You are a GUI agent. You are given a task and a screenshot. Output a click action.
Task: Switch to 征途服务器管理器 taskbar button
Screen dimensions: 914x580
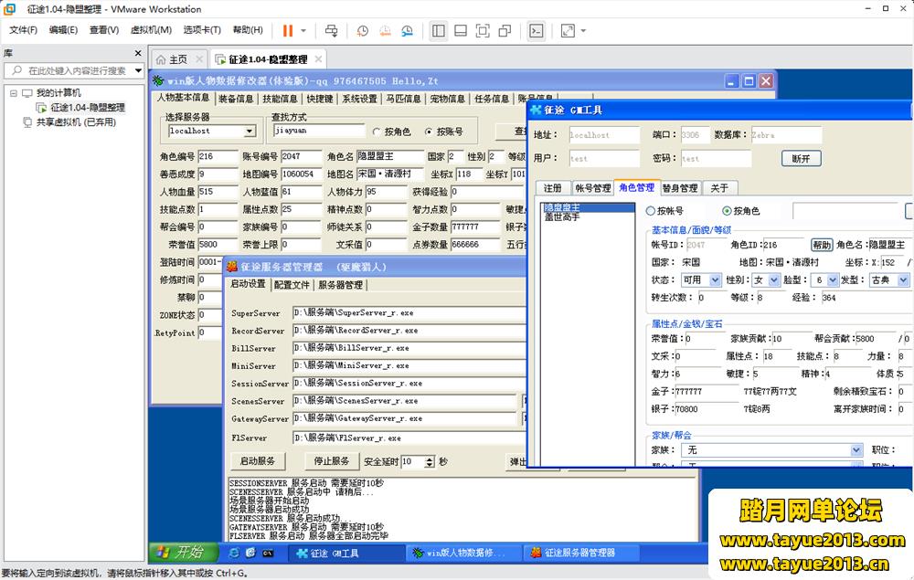coord(580,554)
